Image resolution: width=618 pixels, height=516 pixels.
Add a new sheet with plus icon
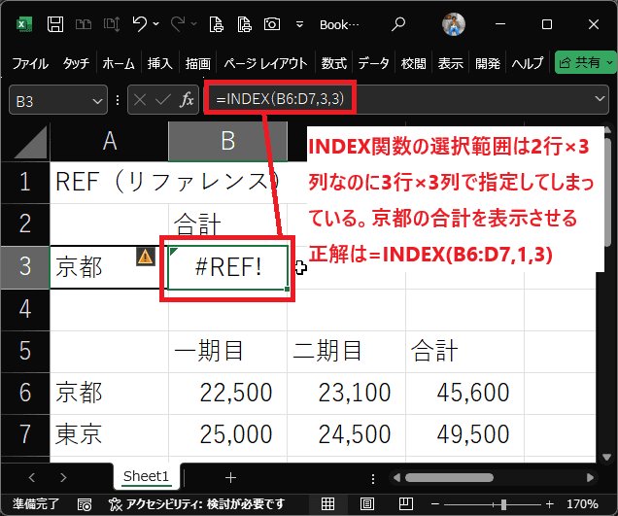[230, 477]
